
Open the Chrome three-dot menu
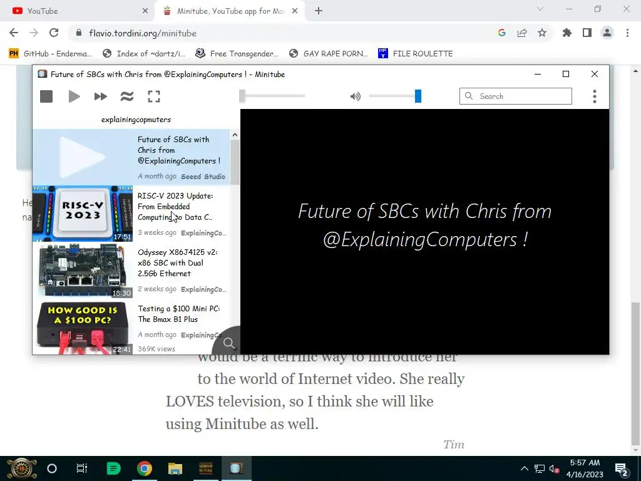[x=627, y=33]
